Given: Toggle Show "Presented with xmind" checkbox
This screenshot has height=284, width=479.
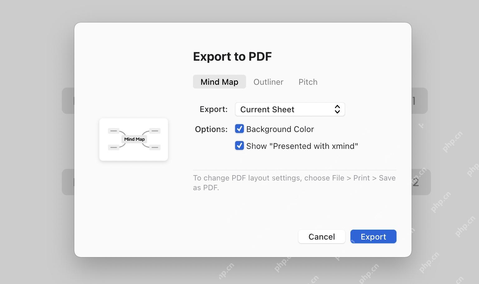Looking at the screenshot, I should coord(240,145).
